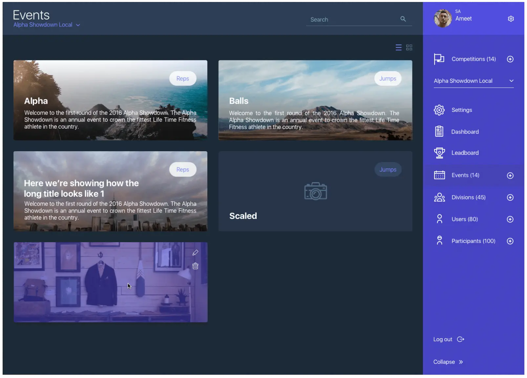Go to the Leadboard section

(x=465, y=153)
